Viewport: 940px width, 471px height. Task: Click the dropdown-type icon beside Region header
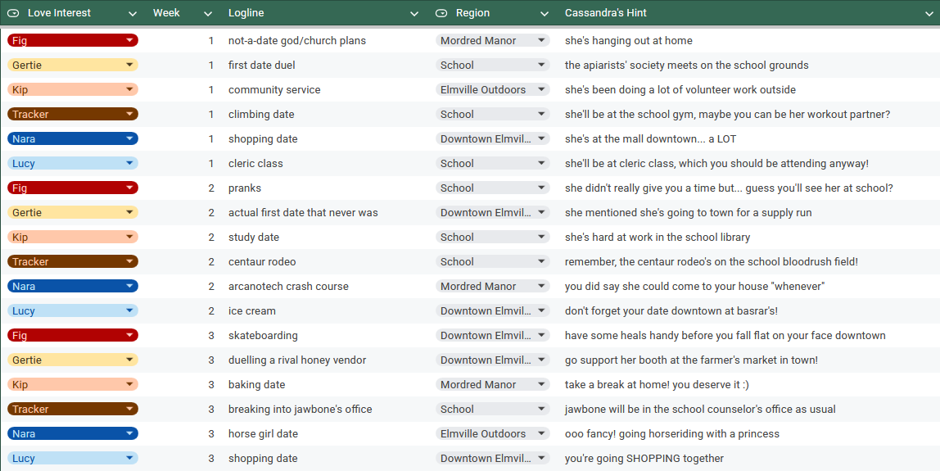pos(441,13)
